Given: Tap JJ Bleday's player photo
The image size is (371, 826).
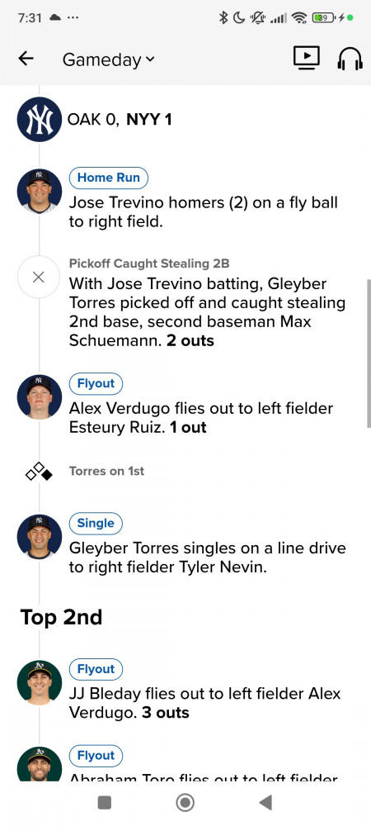Looking at the screenshot, I should (40, 682).
